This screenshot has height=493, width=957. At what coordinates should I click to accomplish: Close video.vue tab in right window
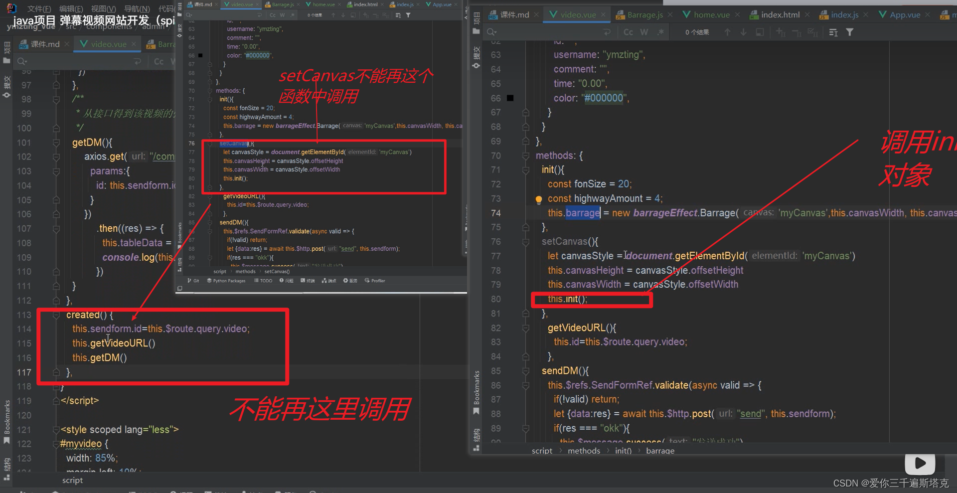(603, 15)
